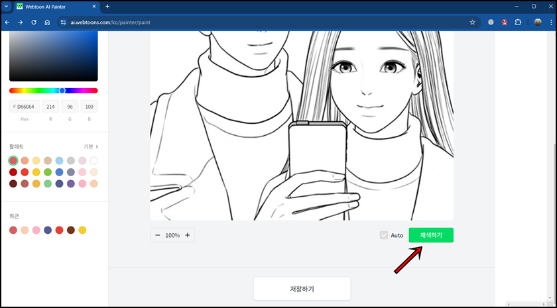557x308 pixels.
Task: Select the bright red swatch in palette grid
Action: click(x=25, y=172)
